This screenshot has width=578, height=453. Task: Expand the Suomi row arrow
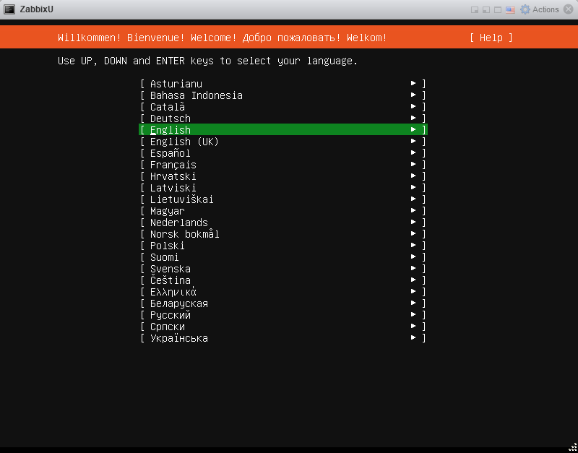tap(413, 257)
